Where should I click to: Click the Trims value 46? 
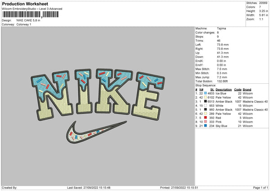click(x=219, y=41)
